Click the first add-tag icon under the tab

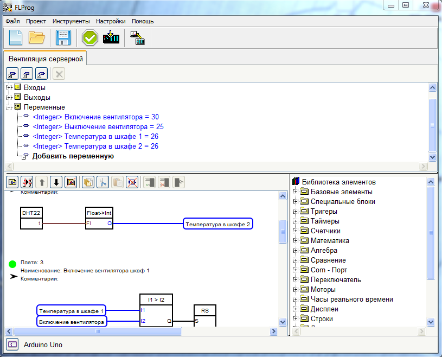12,74
